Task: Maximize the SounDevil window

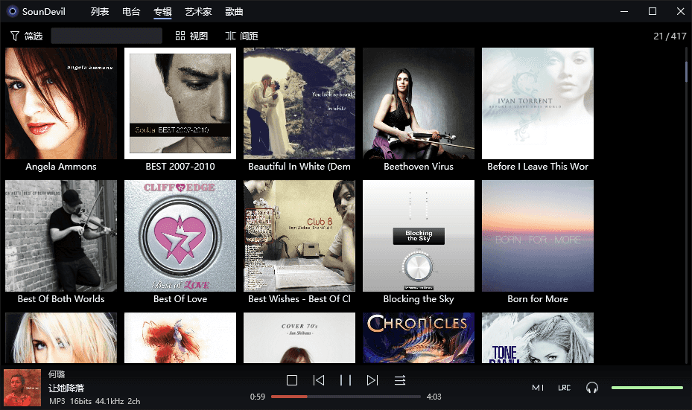Action: (653, 11)
